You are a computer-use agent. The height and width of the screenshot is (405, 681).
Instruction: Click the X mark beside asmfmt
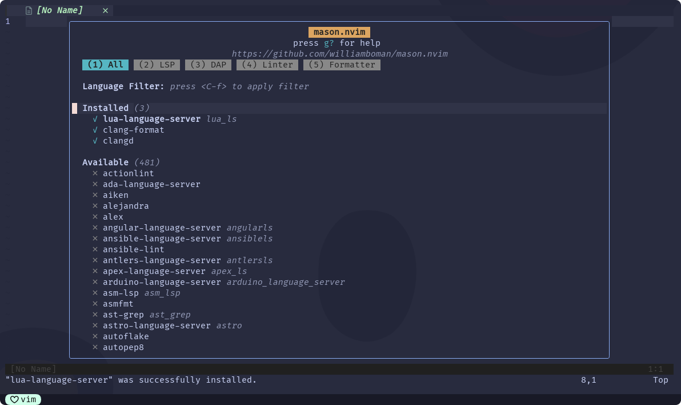pos(95,304)
